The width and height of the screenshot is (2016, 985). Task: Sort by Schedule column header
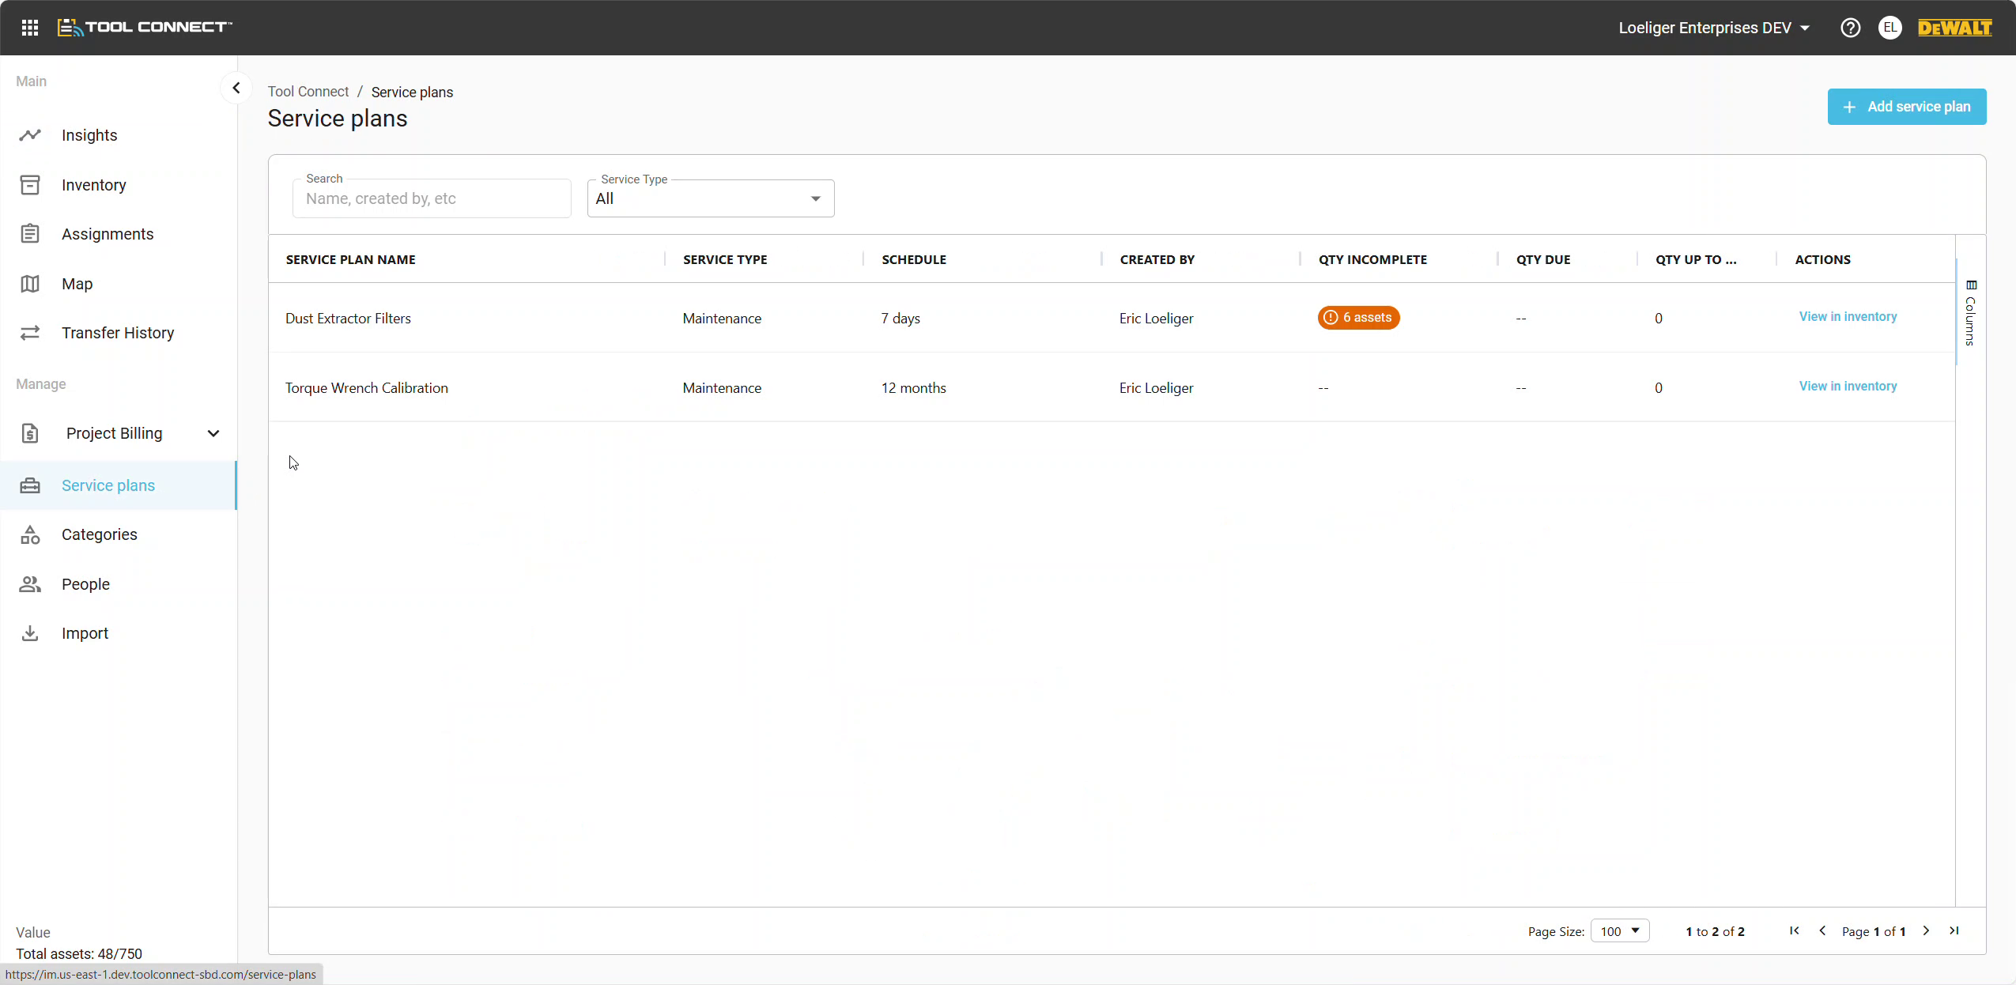pyautogui.click(x=914, y=259)
